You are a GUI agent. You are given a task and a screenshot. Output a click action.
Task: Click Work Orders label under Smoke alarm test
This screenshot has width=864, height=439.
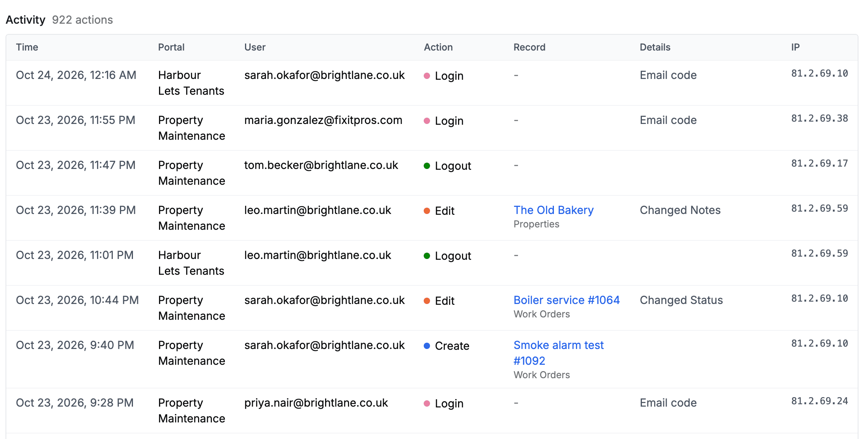pyautogui.click(x=542, y=375)
